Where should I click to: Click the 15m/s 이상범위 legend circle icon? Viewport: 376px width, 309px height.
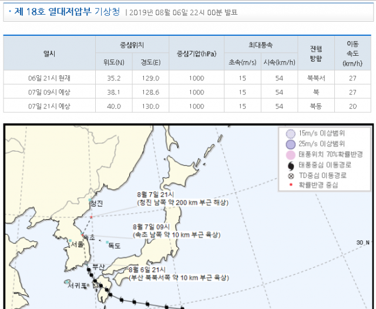coord(290,133)
